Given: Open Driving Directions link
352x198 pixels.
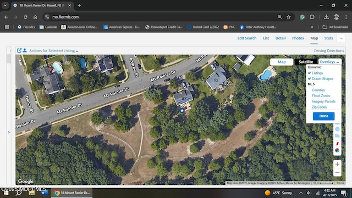Looking at the screenshot, I should click(329, 51).
